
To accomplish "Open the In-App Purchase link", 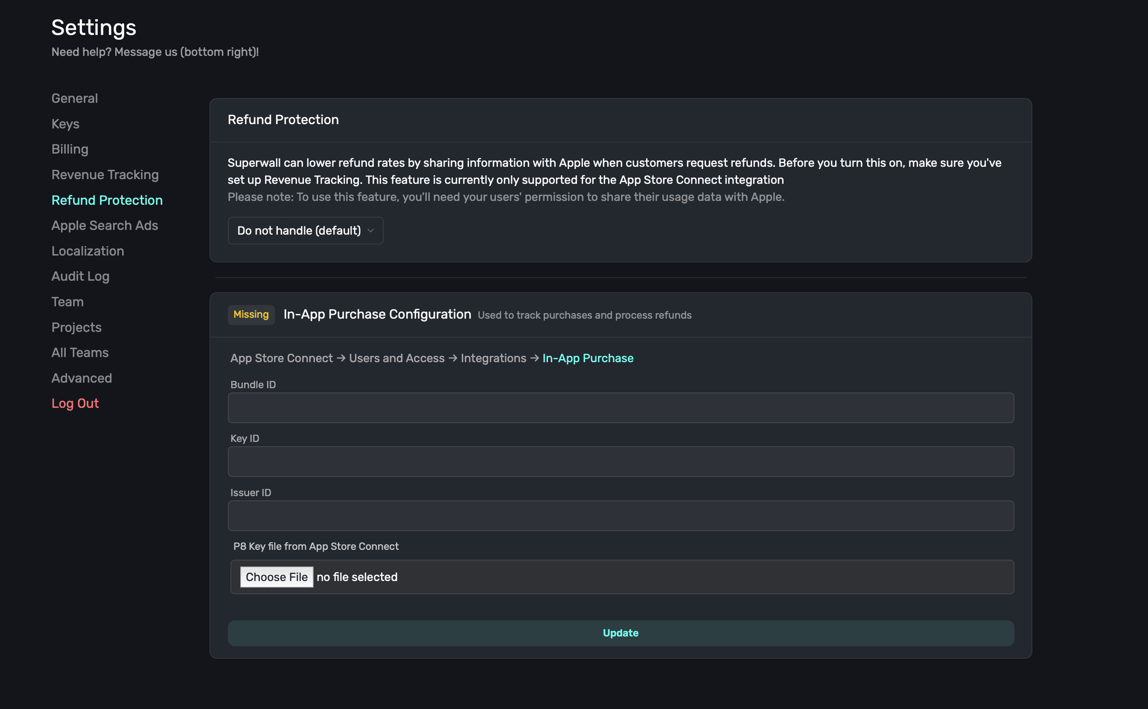I will 588,358.
